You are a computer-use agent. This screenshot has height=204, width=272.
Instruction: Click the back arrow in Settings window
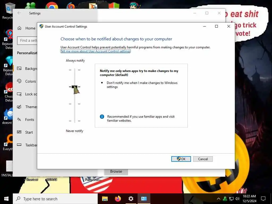coord(19,13)
